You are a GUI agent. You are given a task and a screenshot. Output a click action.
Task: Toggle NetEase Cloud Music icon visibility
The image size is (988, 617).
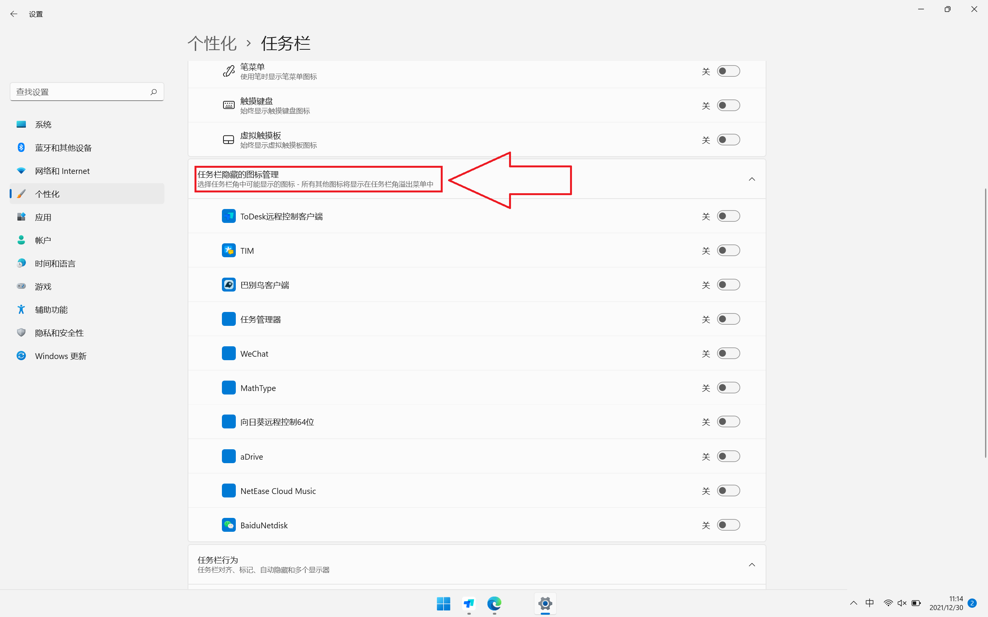[x=728, y=491]
